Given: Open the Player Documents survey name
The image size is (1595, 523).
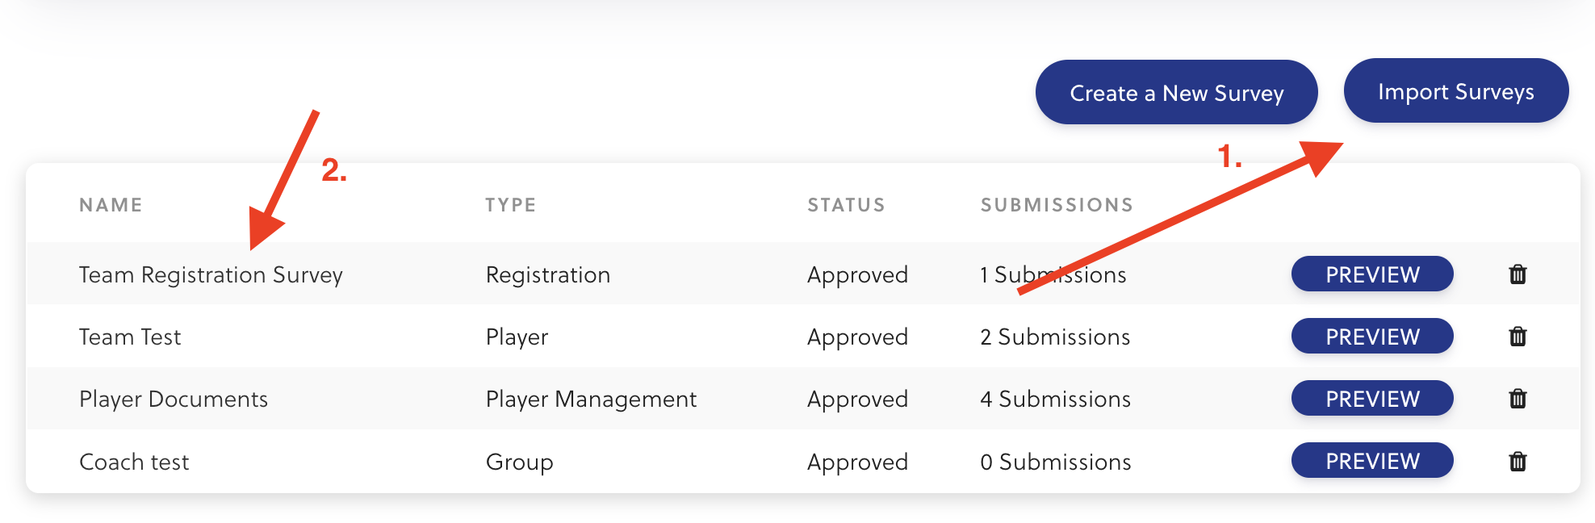Looking at the screenshot, I should coord(173,400).
